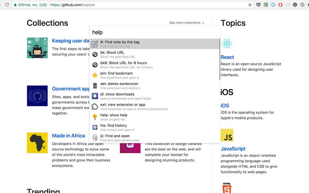The height and width of the screenshot is (193, 309).
Task: Open the blue iOS topic link
Action: (x=225, y=105)
